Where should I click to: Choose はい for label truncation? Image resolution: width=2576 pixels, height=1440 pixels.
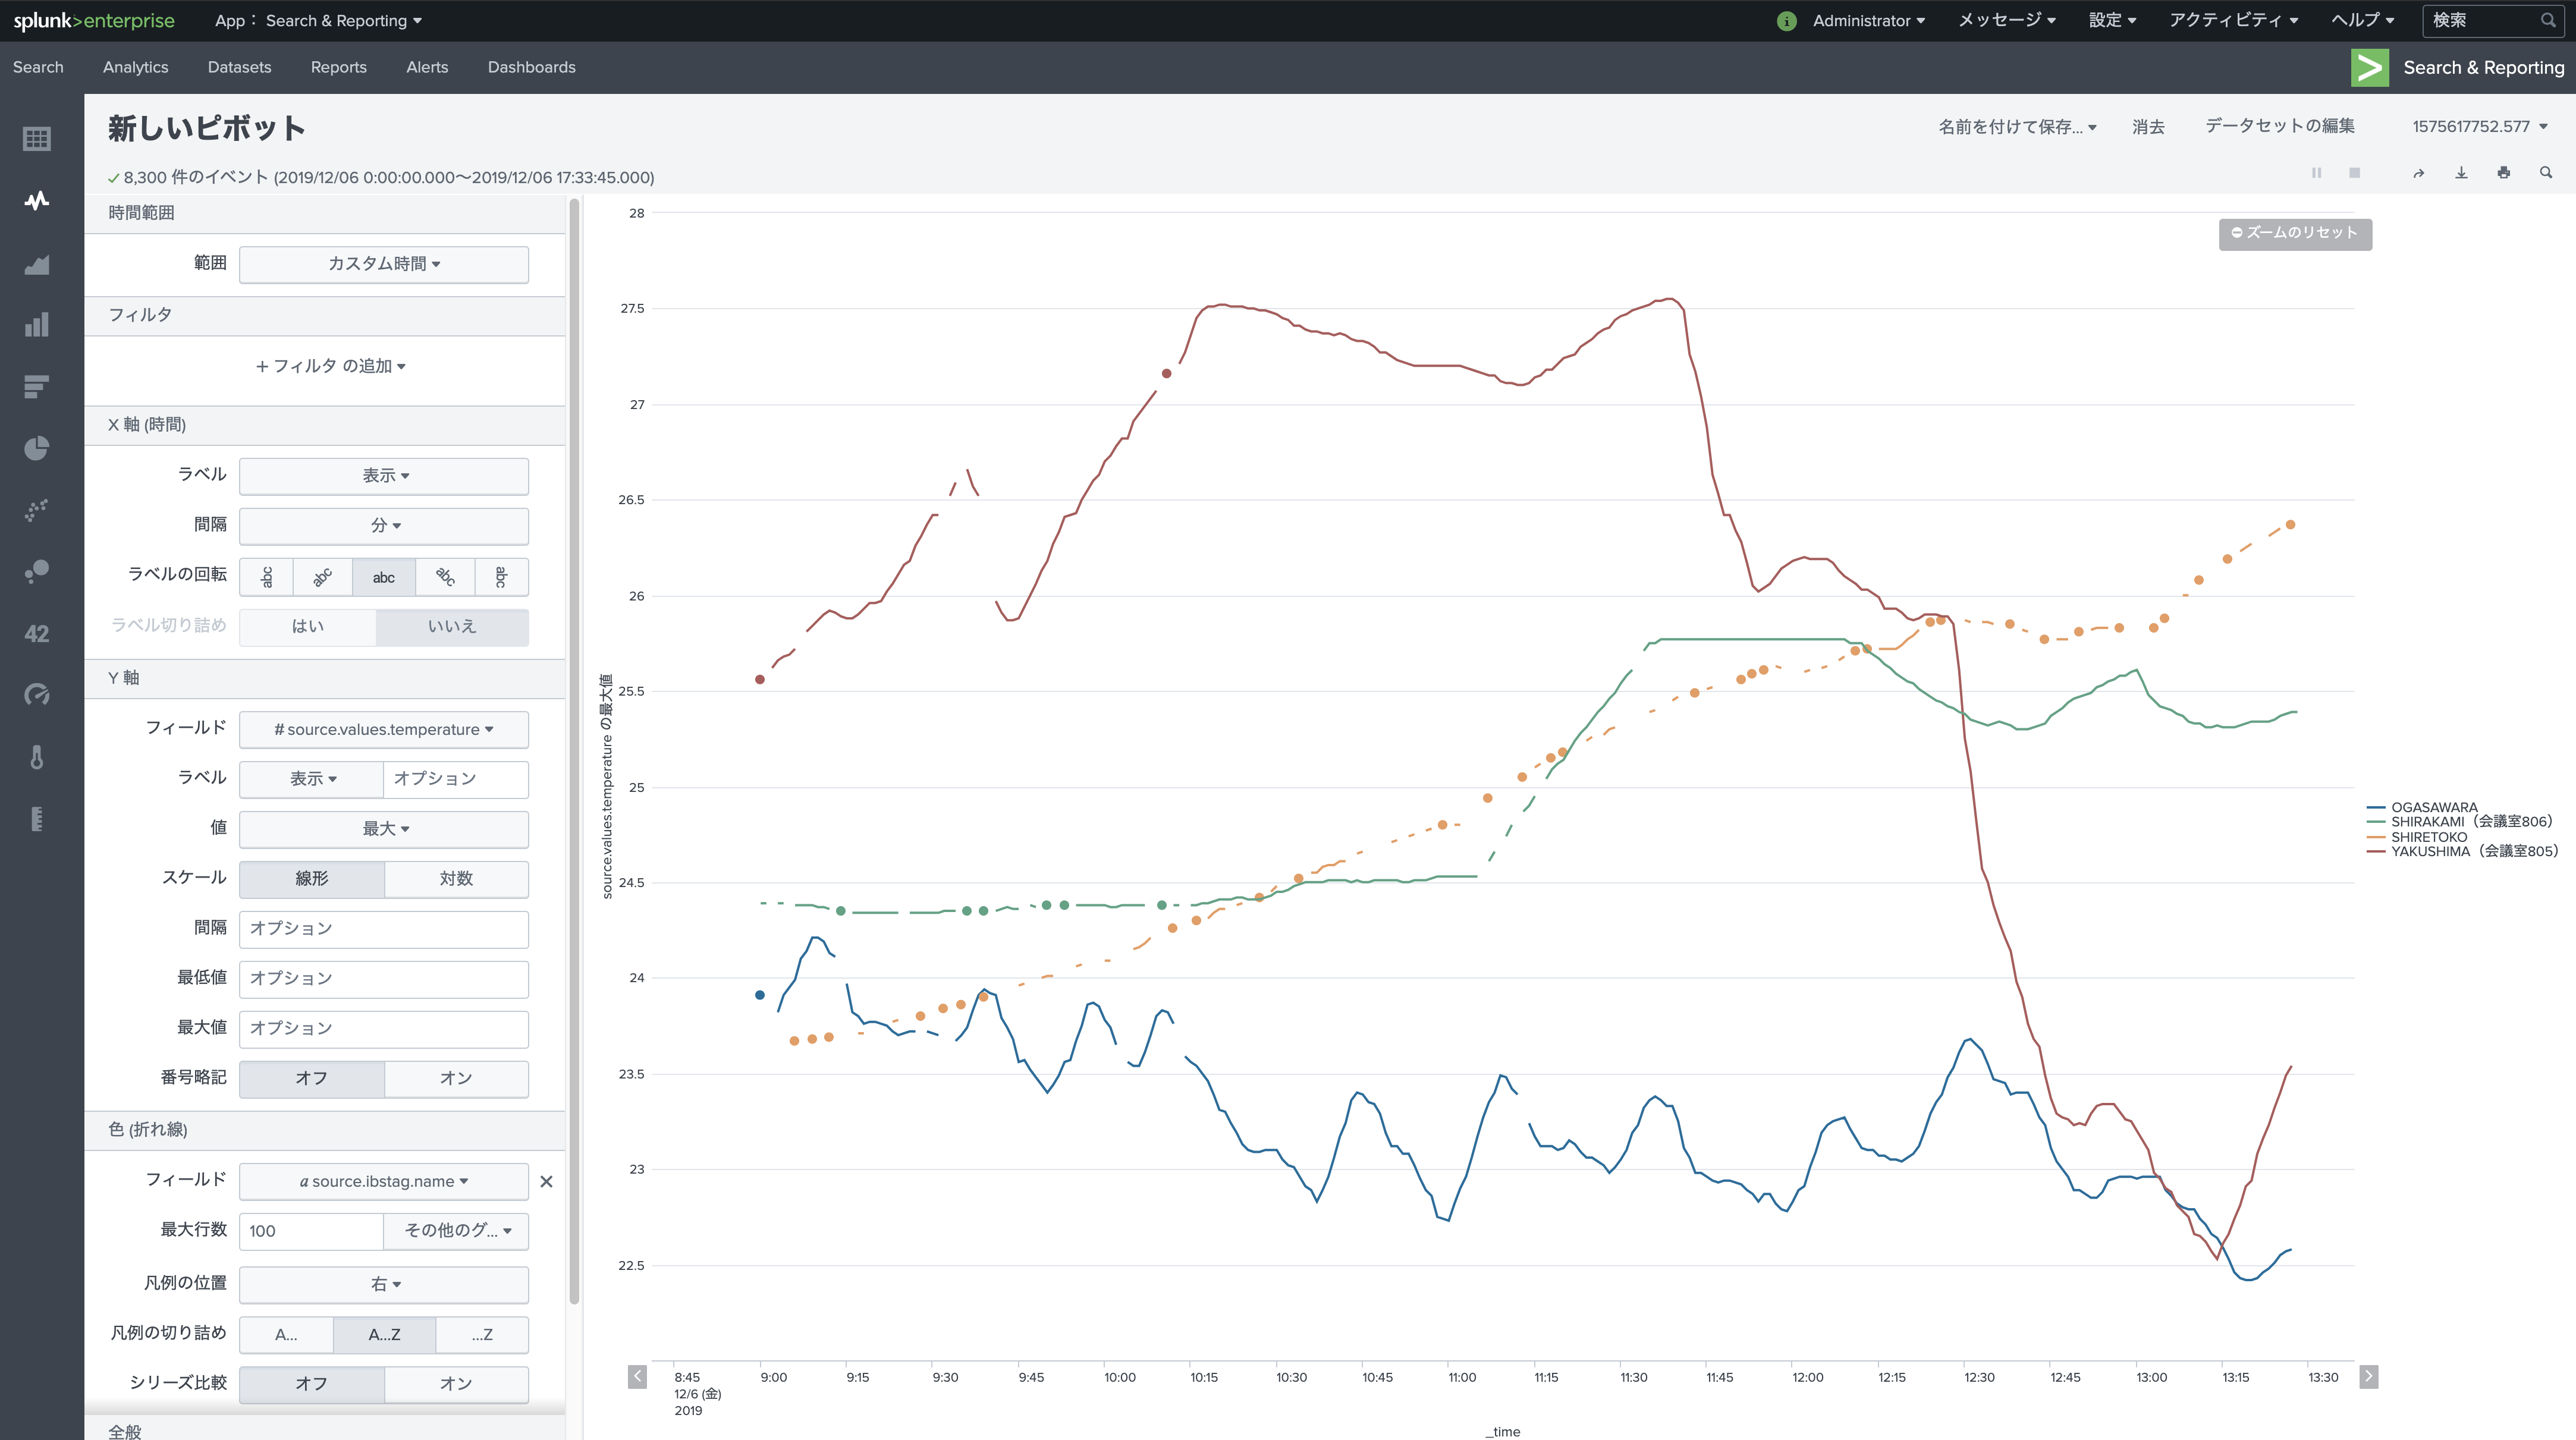click(308, 626)
